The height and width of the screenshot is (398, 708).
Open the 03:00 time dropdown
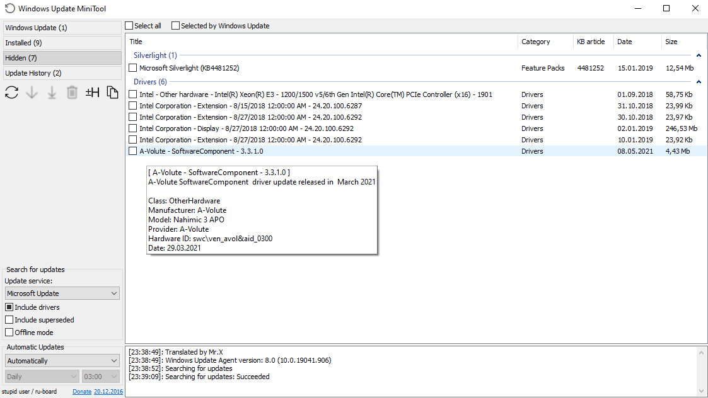[x=101, y=377]
